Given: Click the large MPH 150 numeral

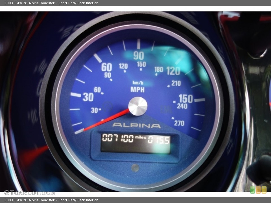Looking at the screenshot, I should [186, 99].
